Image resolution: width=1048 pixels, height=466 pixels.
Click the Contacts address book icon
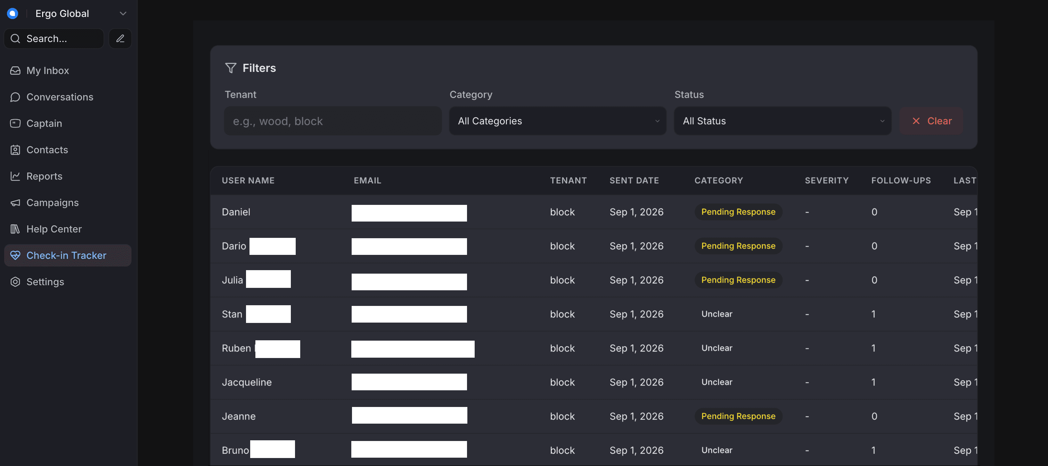(15, 150)
